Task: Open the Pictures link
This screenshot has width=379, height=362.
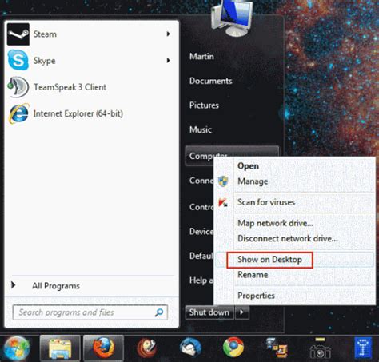Action: (x=204, y=105)
